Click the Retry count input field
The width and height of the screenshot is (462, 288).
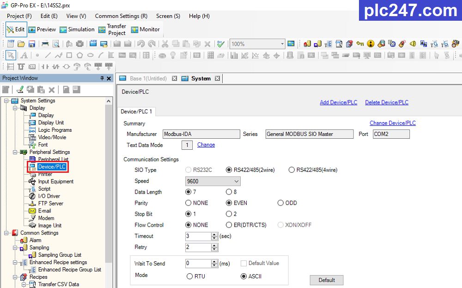coord(198,247)
